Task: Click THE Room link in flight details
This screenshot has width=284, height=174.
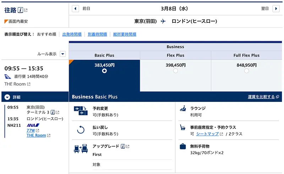Action: (x=36, y=135)
